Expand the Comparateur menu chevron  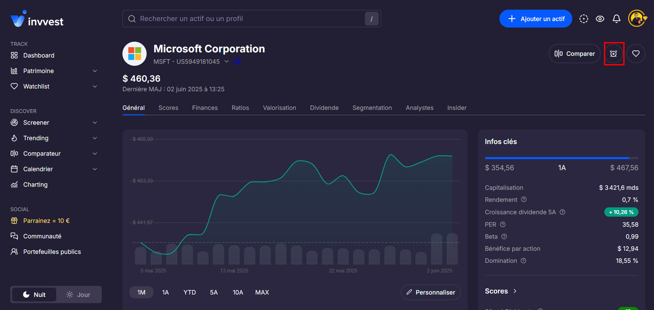95,154
